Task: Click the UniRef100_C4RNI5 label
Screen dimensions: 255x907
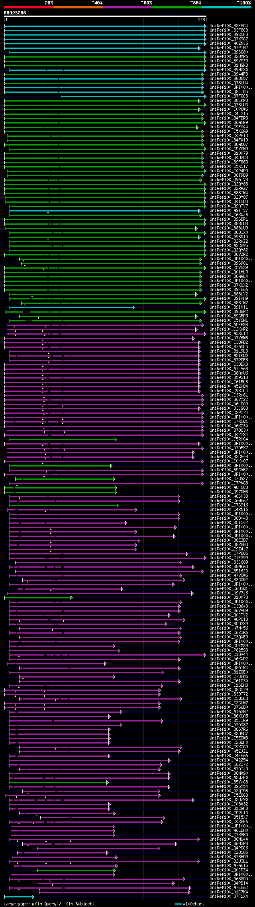Action: pyautogui.click(x=229, y=509)
